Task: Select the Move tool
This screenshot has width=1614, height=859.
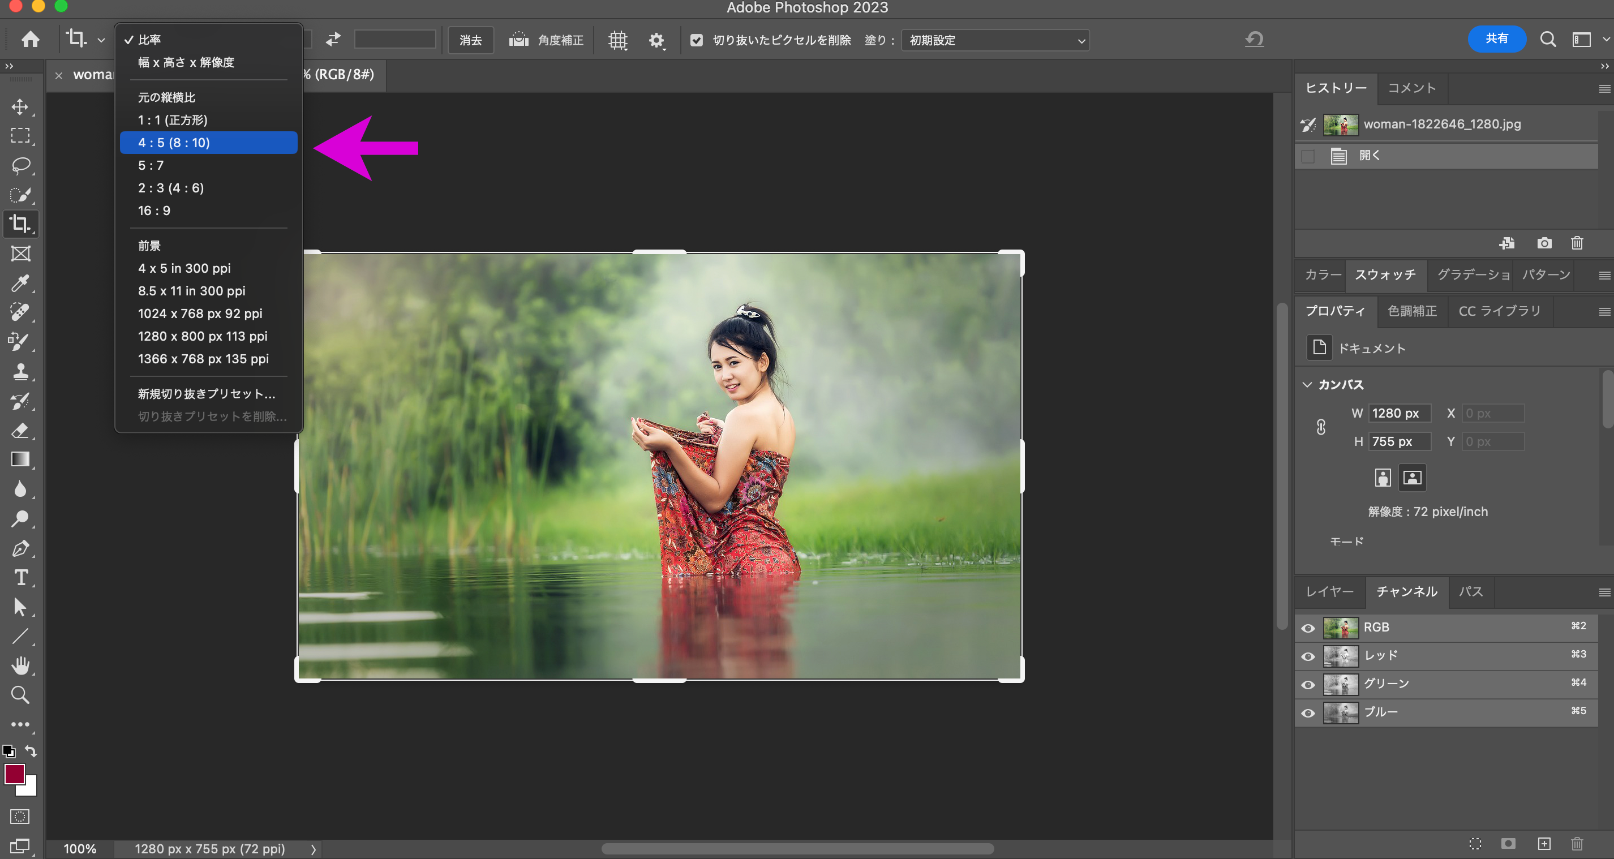Action: click(x=21, y=106)
